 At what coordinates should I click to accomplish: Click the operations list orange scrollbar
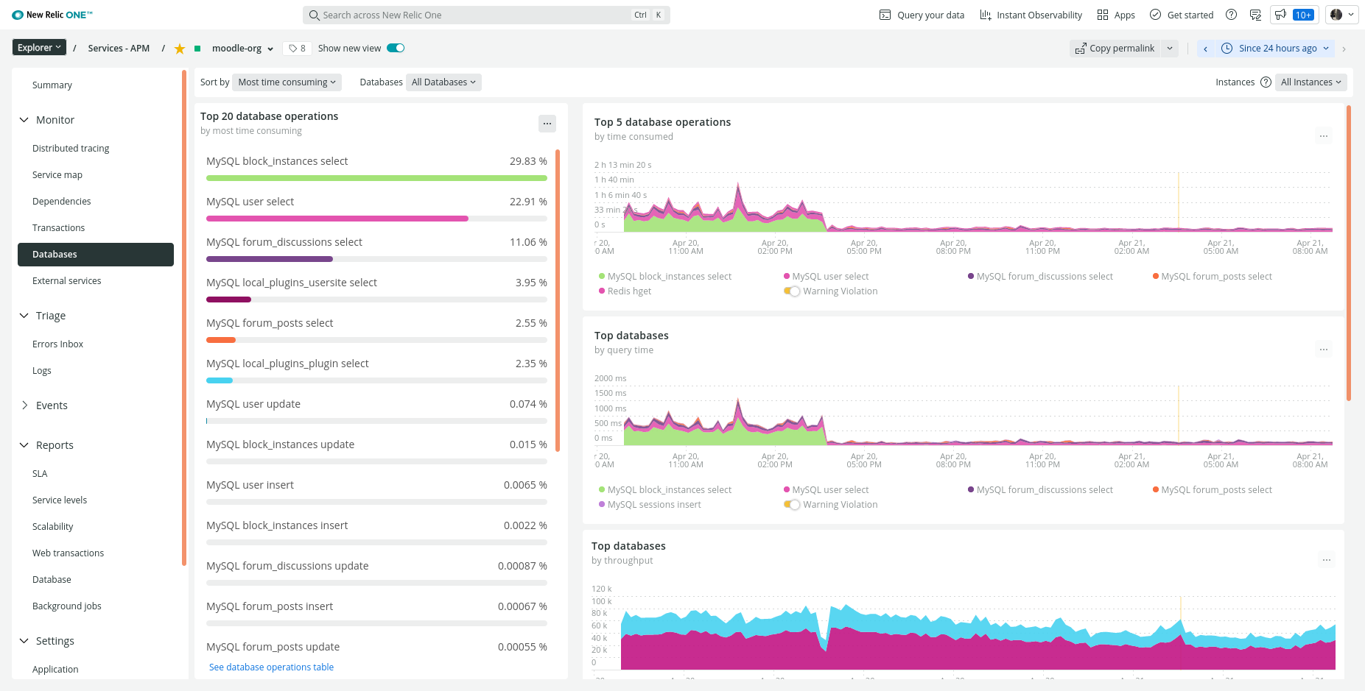[x=558, y=300]
